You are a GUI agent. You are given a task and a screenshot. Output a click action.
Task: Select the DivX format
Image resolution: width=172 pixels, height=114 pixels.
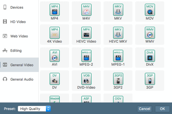click(150, 57)
